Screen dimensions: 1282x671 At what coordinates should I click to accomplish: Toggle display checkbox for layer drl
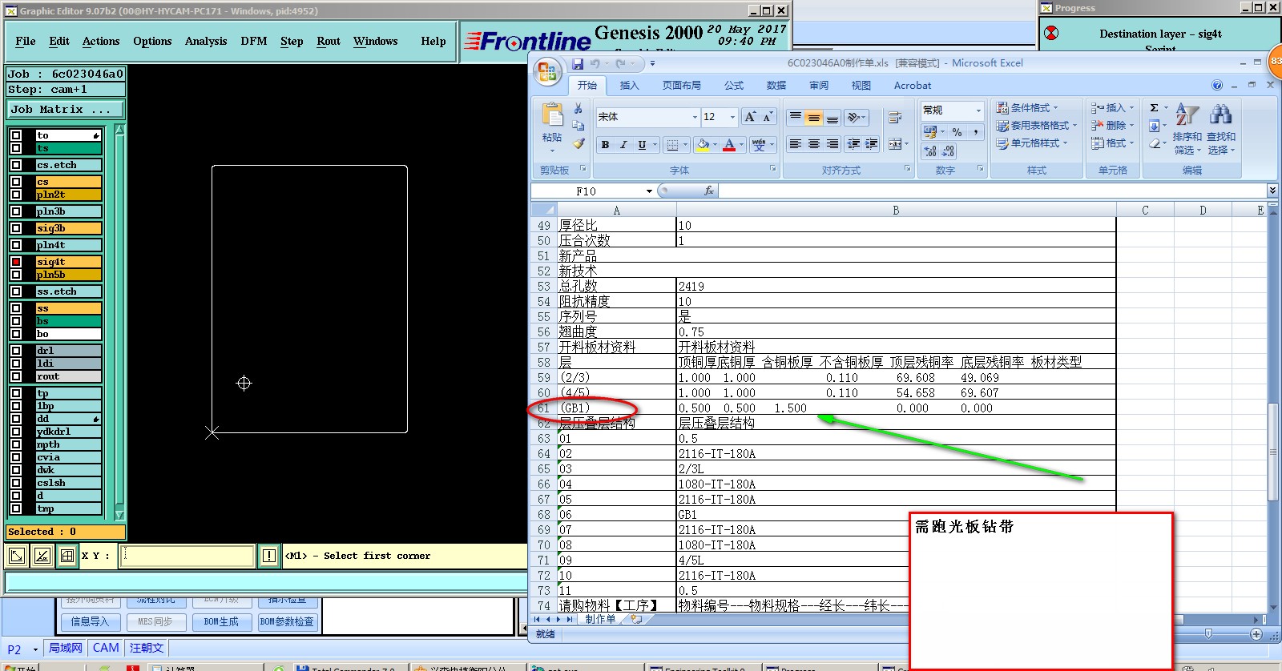pyautogui.click(x=16, y=351)
